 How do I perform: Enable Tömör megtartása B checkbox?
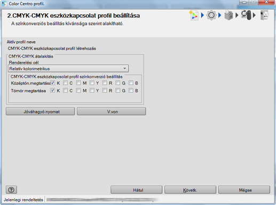click(131, 91)
